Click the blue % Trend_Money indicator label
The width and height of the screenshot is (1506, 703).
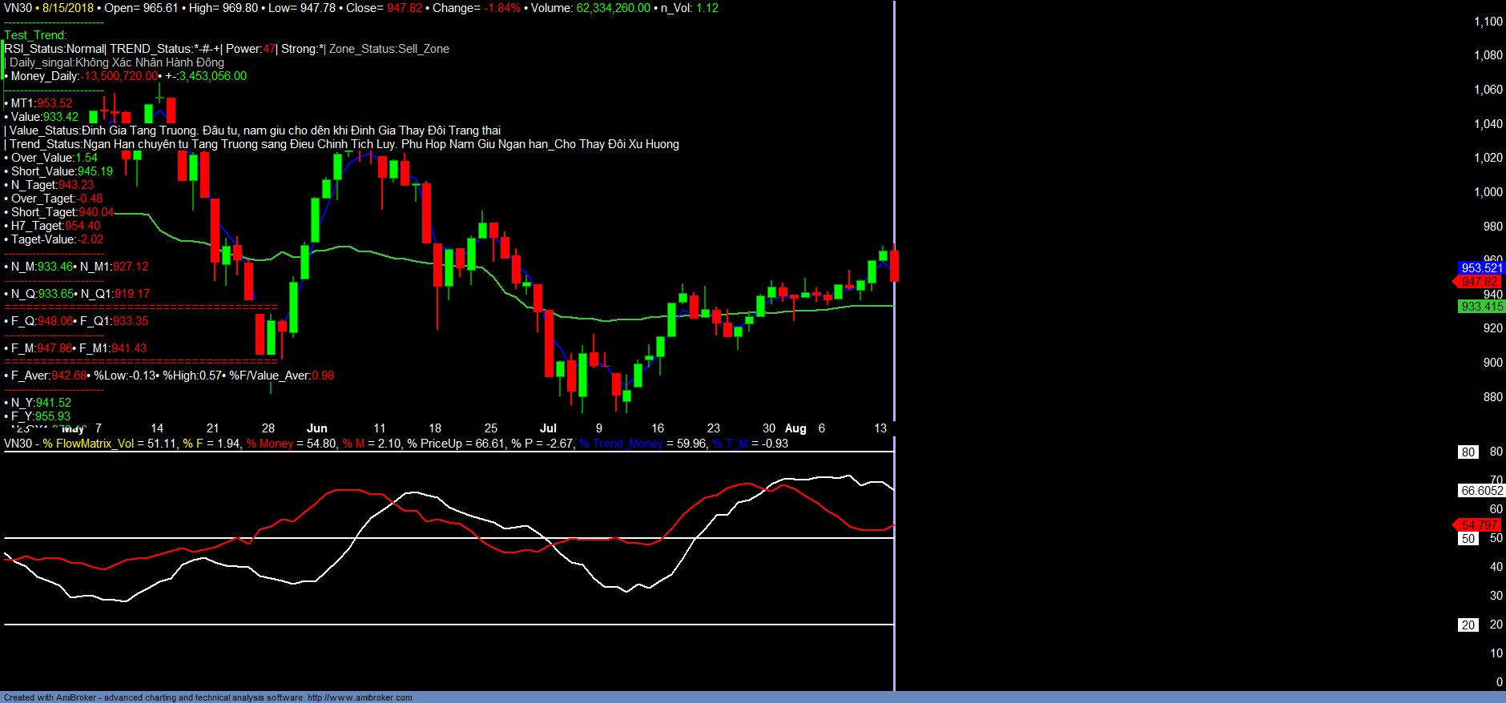click(x=621, y=444)
